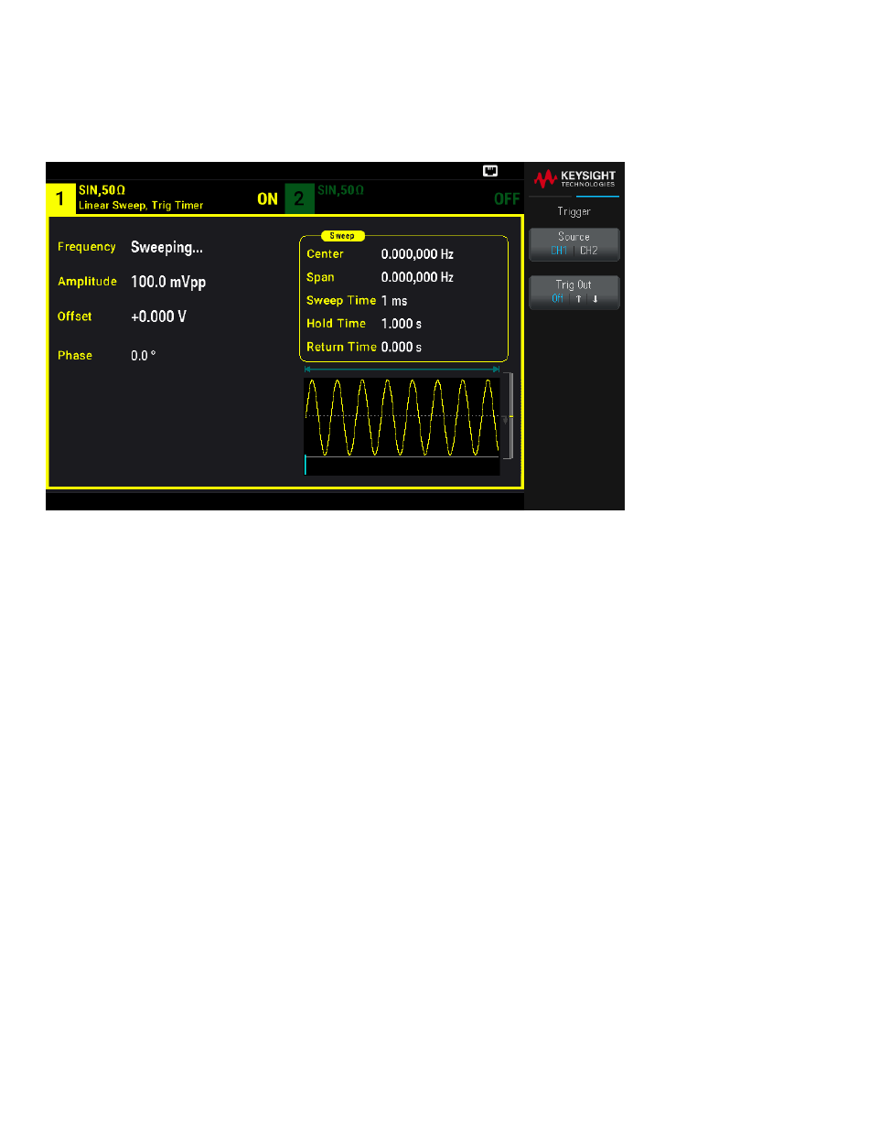Screen dimensions: 869x1147
Task: Click the Span label in Sweep panel
Action: (x=320, y=277)
